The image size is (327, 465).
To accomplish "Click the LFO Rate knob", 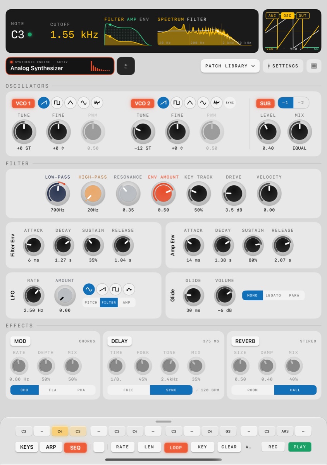I will 34,296.
